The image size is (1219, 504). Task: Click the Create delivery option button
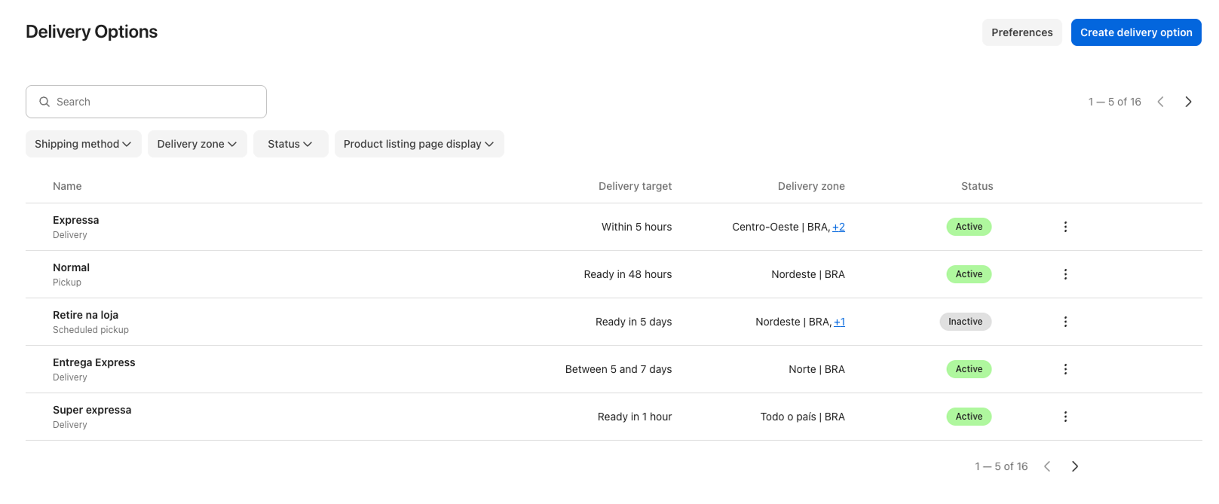click(1135, 32)
